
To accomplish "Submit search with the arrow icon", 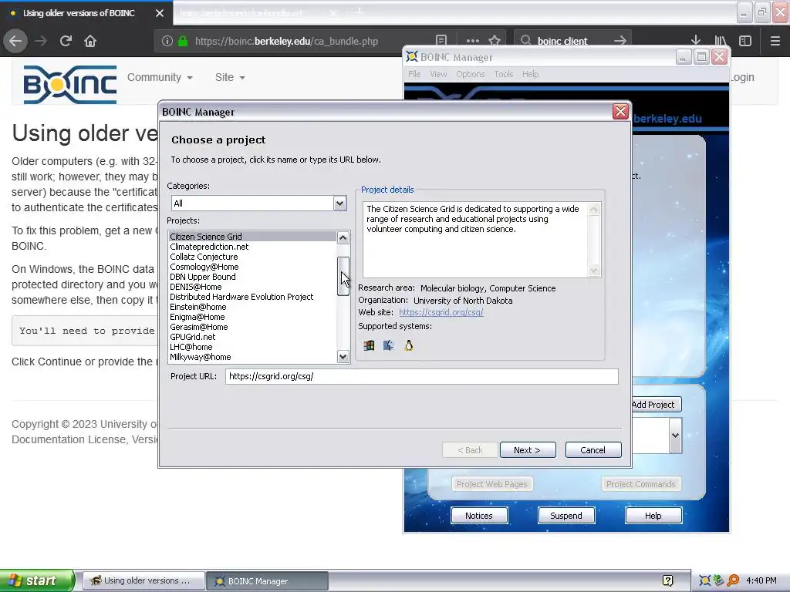I will (620, 41).
